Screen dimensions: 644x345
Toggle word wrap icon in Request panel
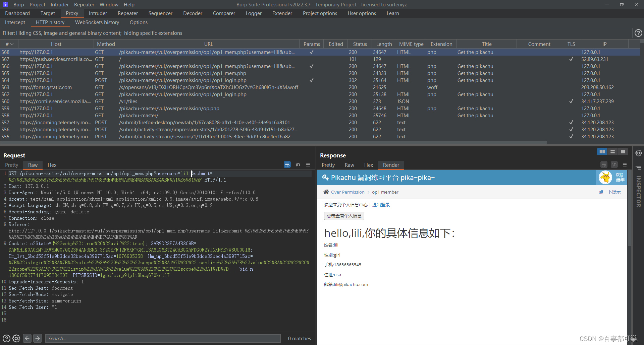(287, 164)
